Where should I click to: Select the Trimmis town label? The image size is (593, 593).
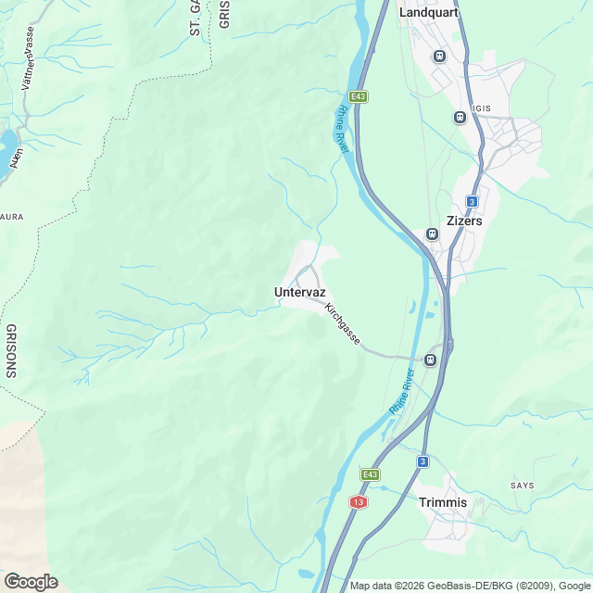(x=443, y=502)
